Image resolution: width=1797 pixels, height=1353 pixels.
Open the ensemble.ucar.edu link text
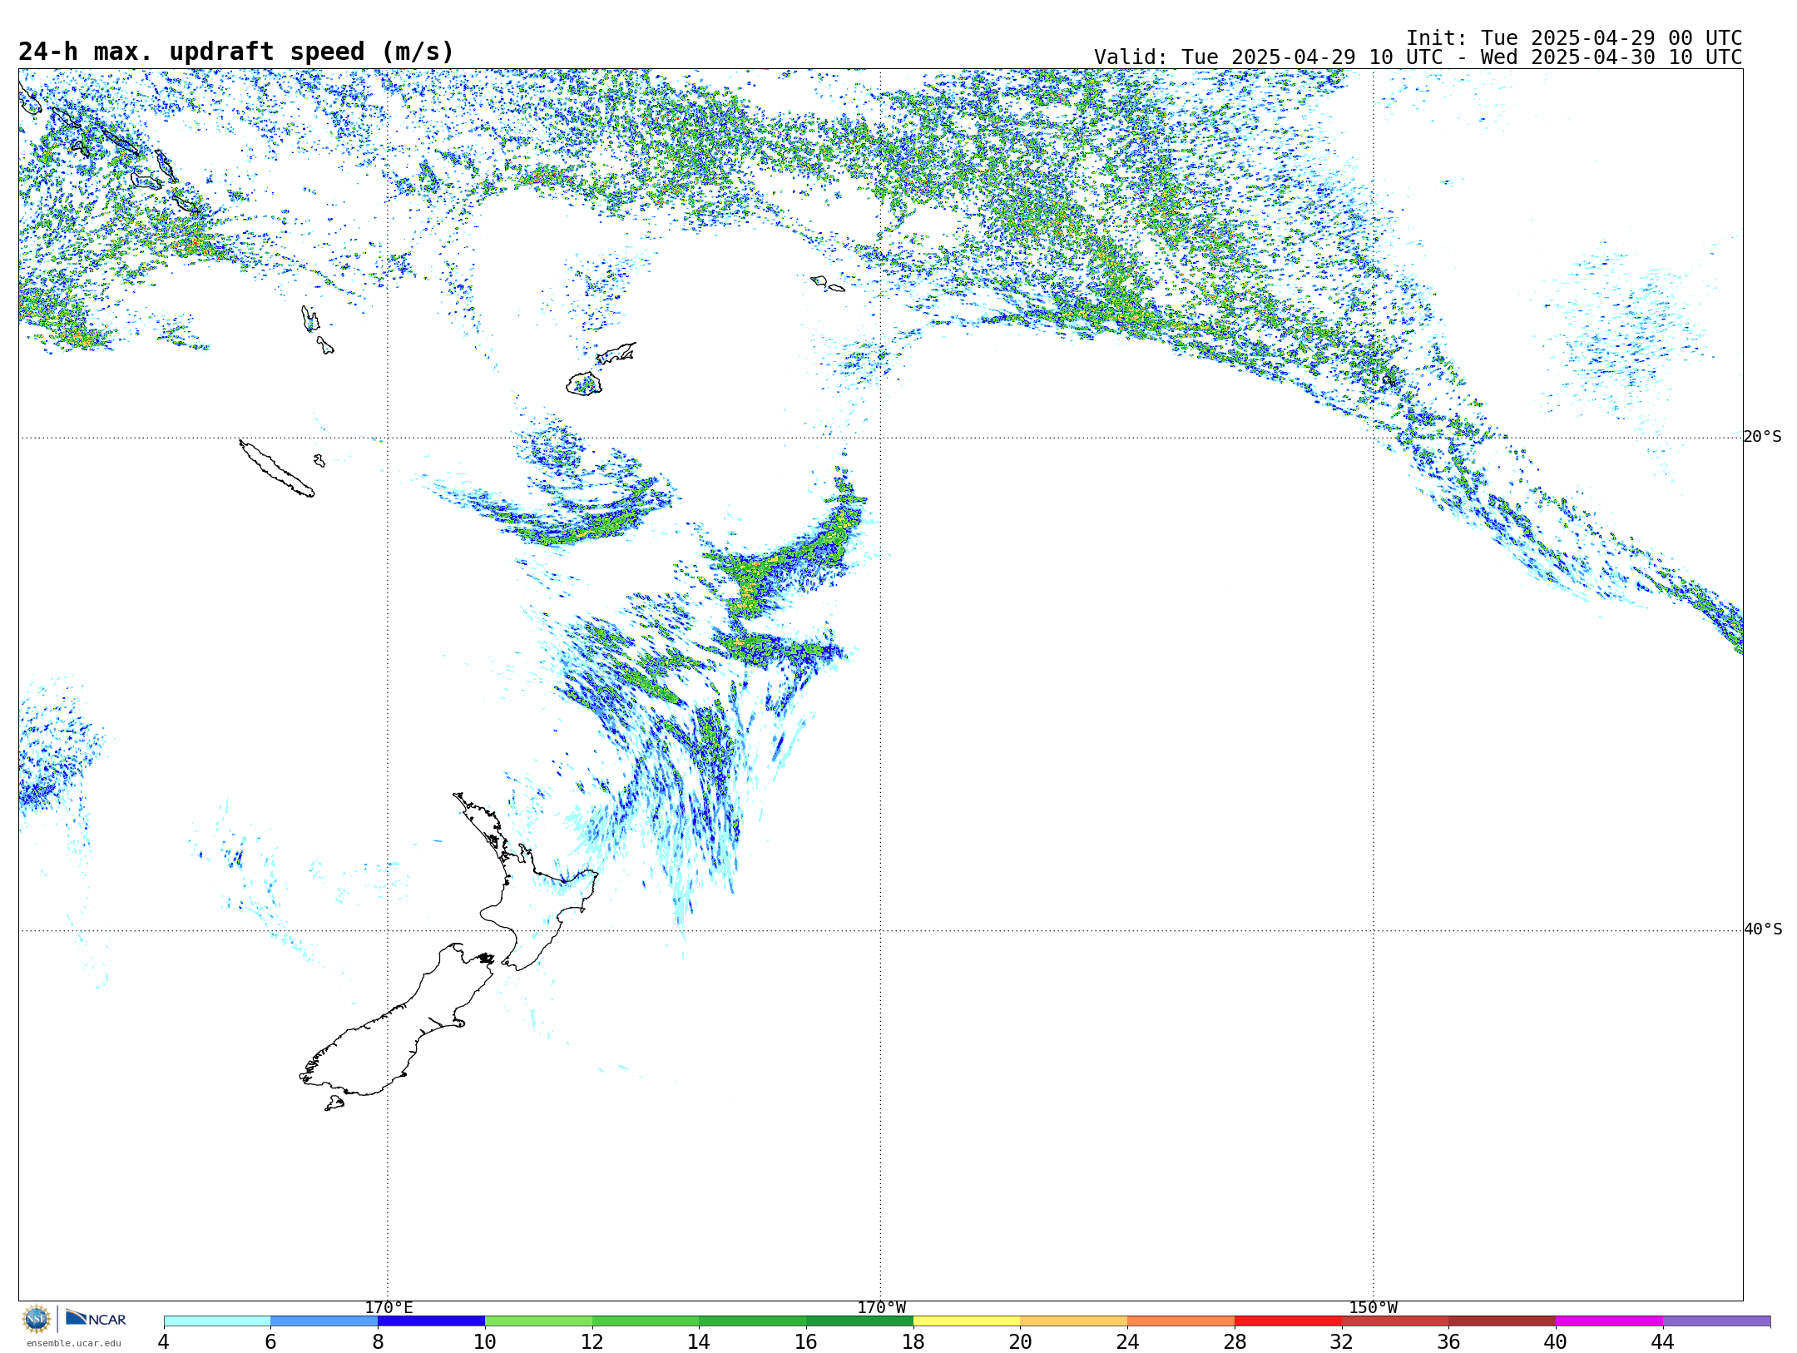pos(73,1343)
